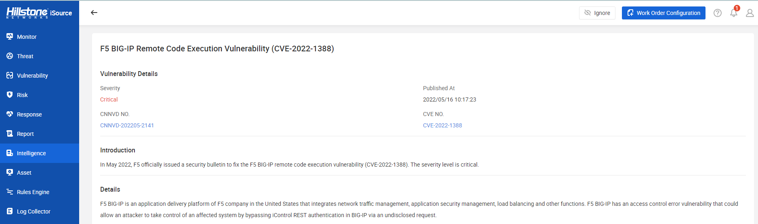This screenshot has height=224, width=758.
Task: Click the Response heart icon
Action: 10,114
